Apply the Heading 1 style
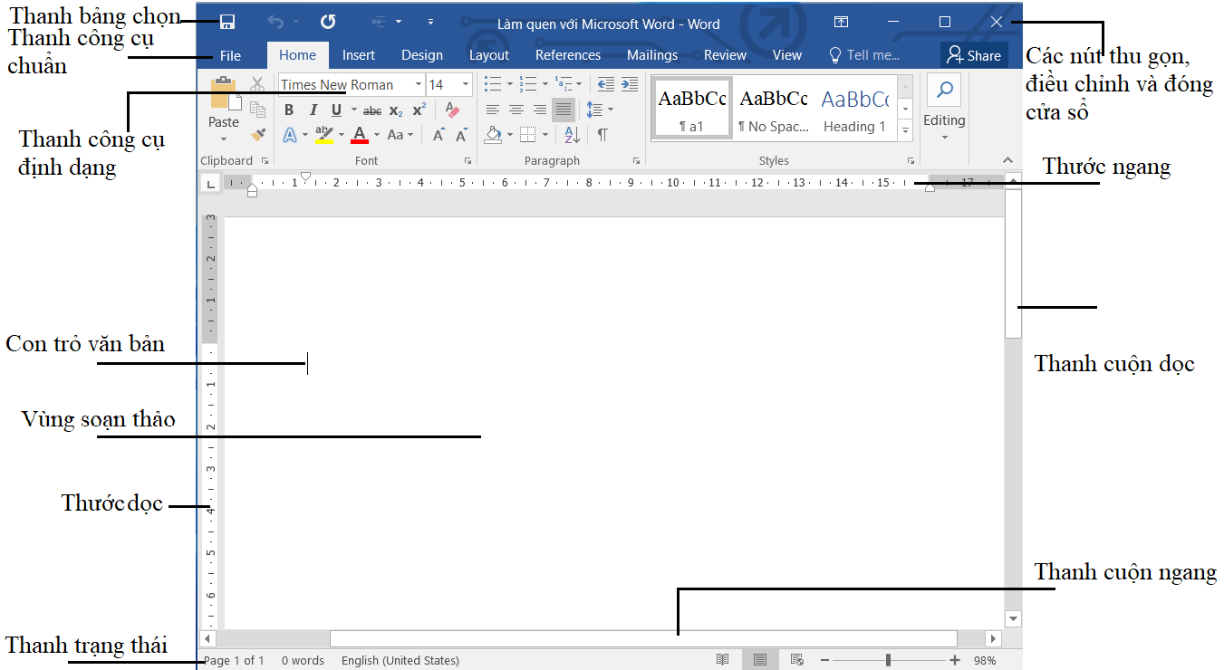This screenshot has width=1224, height=670. coord(854,111)
